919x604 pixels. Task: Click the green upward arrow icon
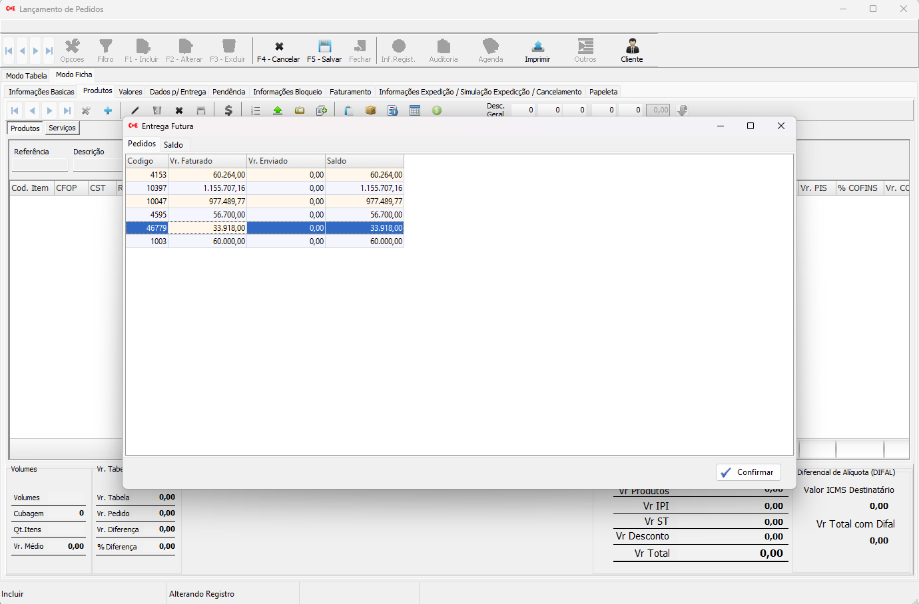click(x=278, y=110)
